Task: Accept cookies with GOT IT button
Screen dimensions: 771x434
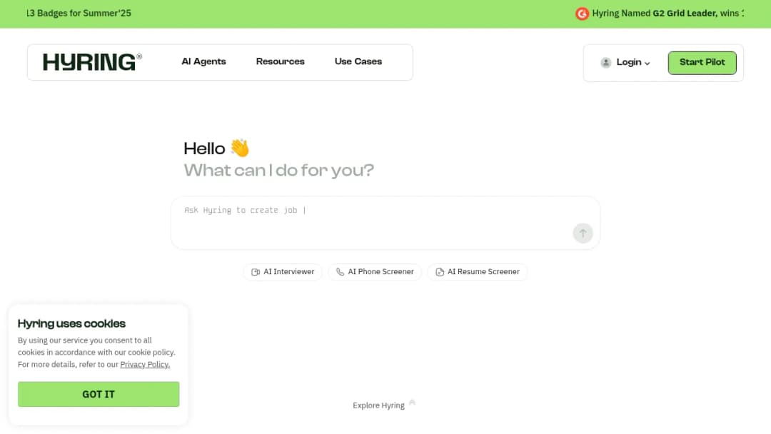Action: [99, 394]
